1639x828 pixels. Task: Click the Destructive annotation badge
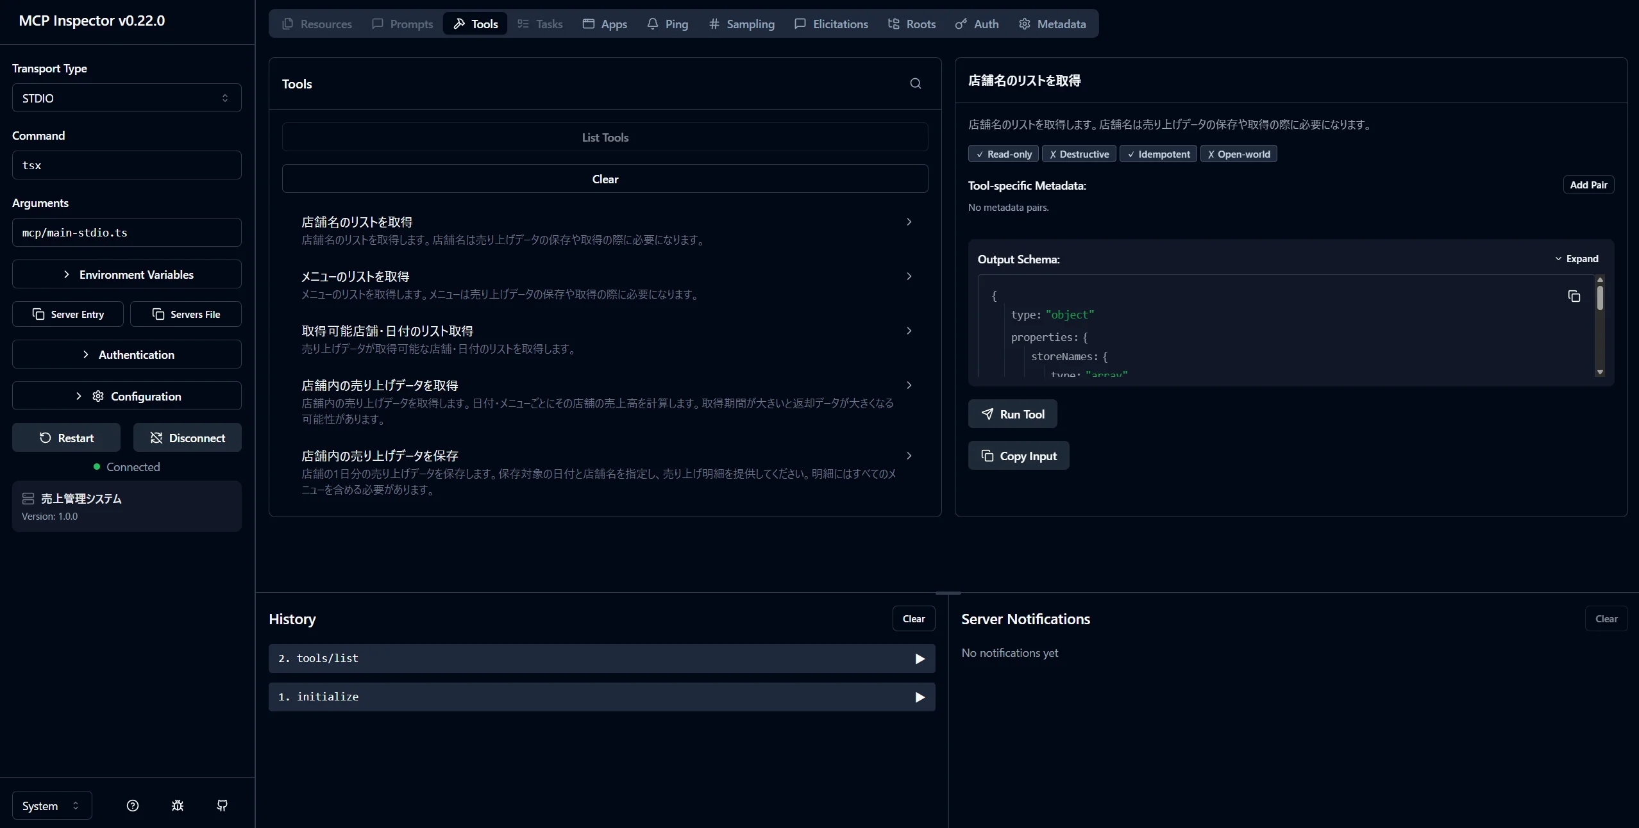1079,154
